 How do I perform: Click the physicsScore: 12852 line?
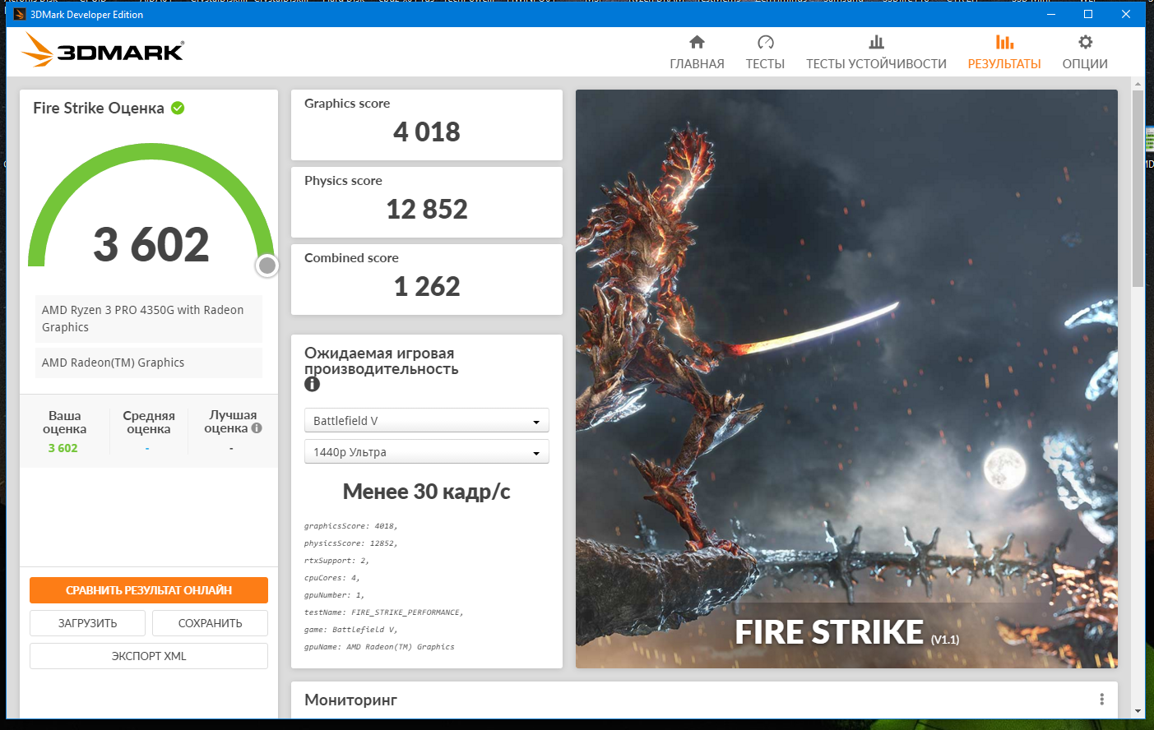[x=351, y=543]
